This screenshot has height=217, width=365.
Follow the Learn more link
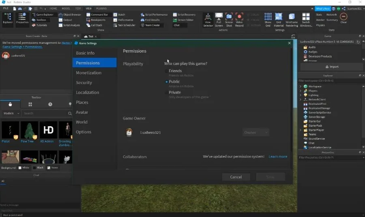click(x=278, y=157)
